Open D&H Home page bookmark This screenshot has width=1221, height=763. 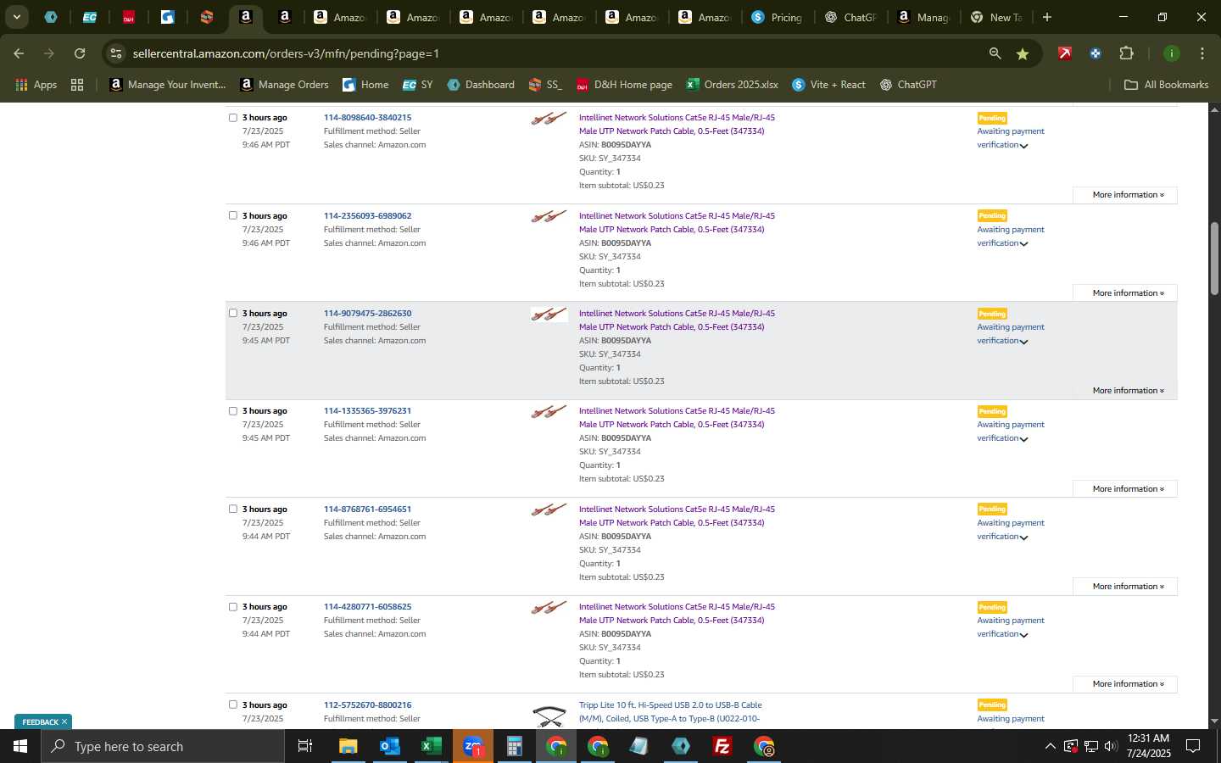coord(624,85)
